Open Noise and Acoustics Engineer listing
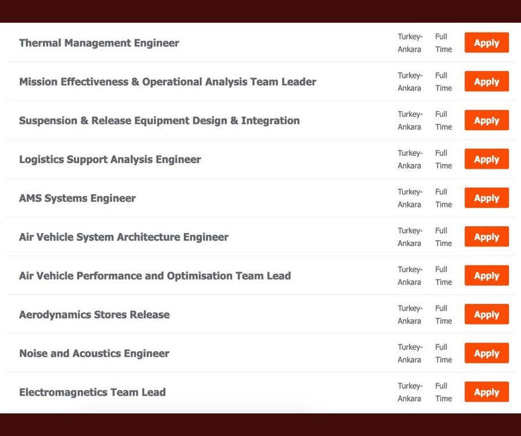 tap(94, 353)
